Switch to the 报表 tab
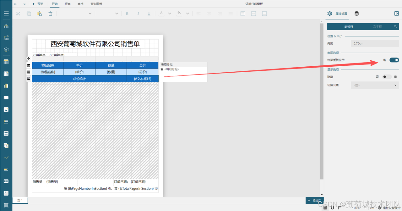 point(68,4)
